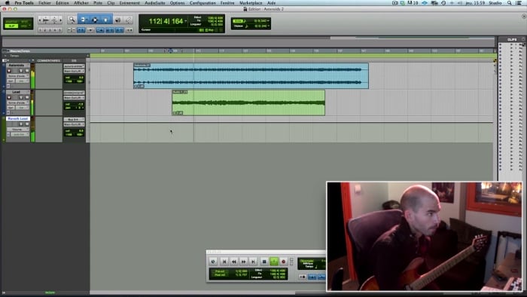Click Online button in transport window
This screenshot has width=527, height=297.
[x=213, y=262]
